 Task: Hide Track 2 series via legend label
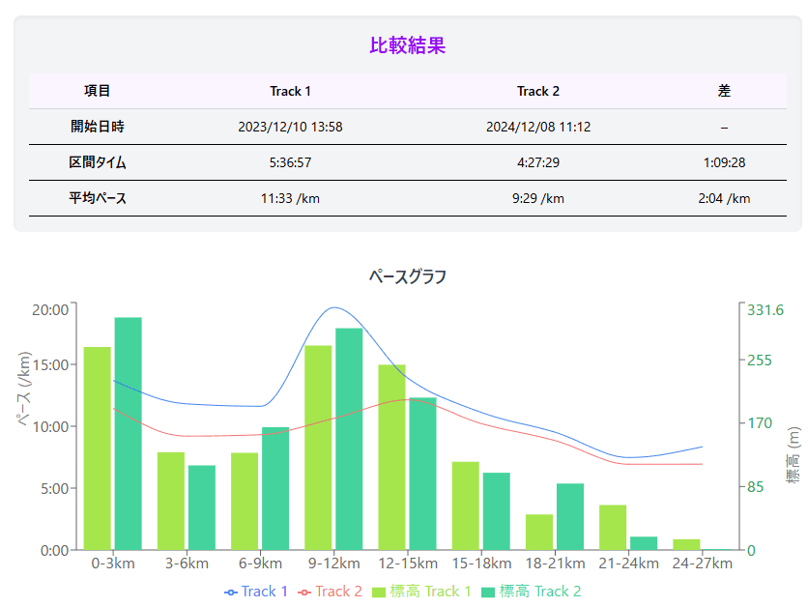(x=338, y=592)
